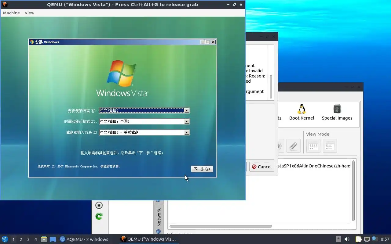Click the vertical scrollbar beside the image path
The image size is (391, 244).
[x=353, y=191]
